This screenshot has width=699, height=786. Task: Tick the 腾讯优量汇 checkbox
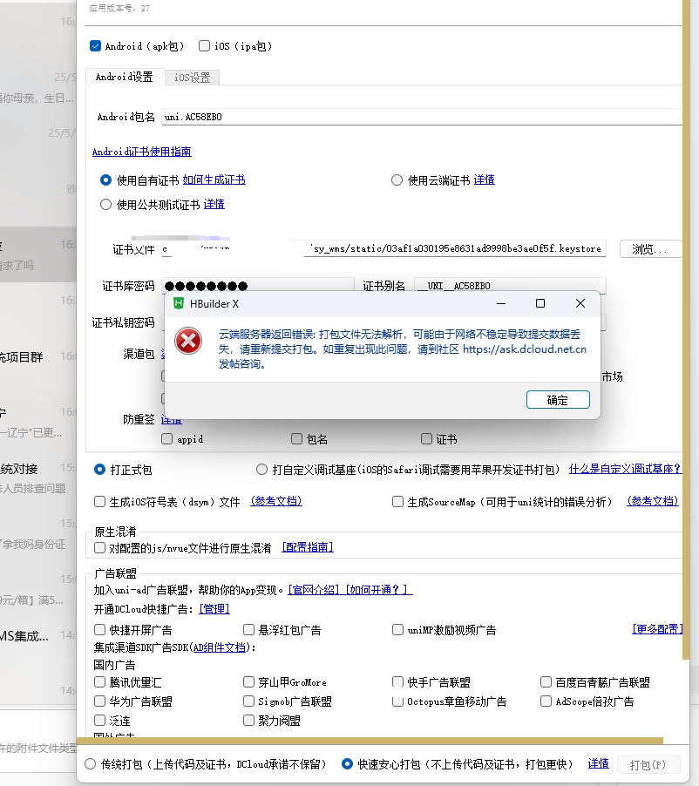[99, 681]
